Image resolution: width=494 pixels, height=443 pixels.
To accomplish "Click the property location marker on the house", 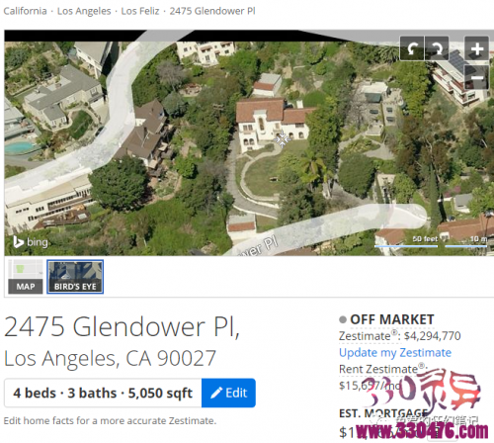I will point(282,139).
